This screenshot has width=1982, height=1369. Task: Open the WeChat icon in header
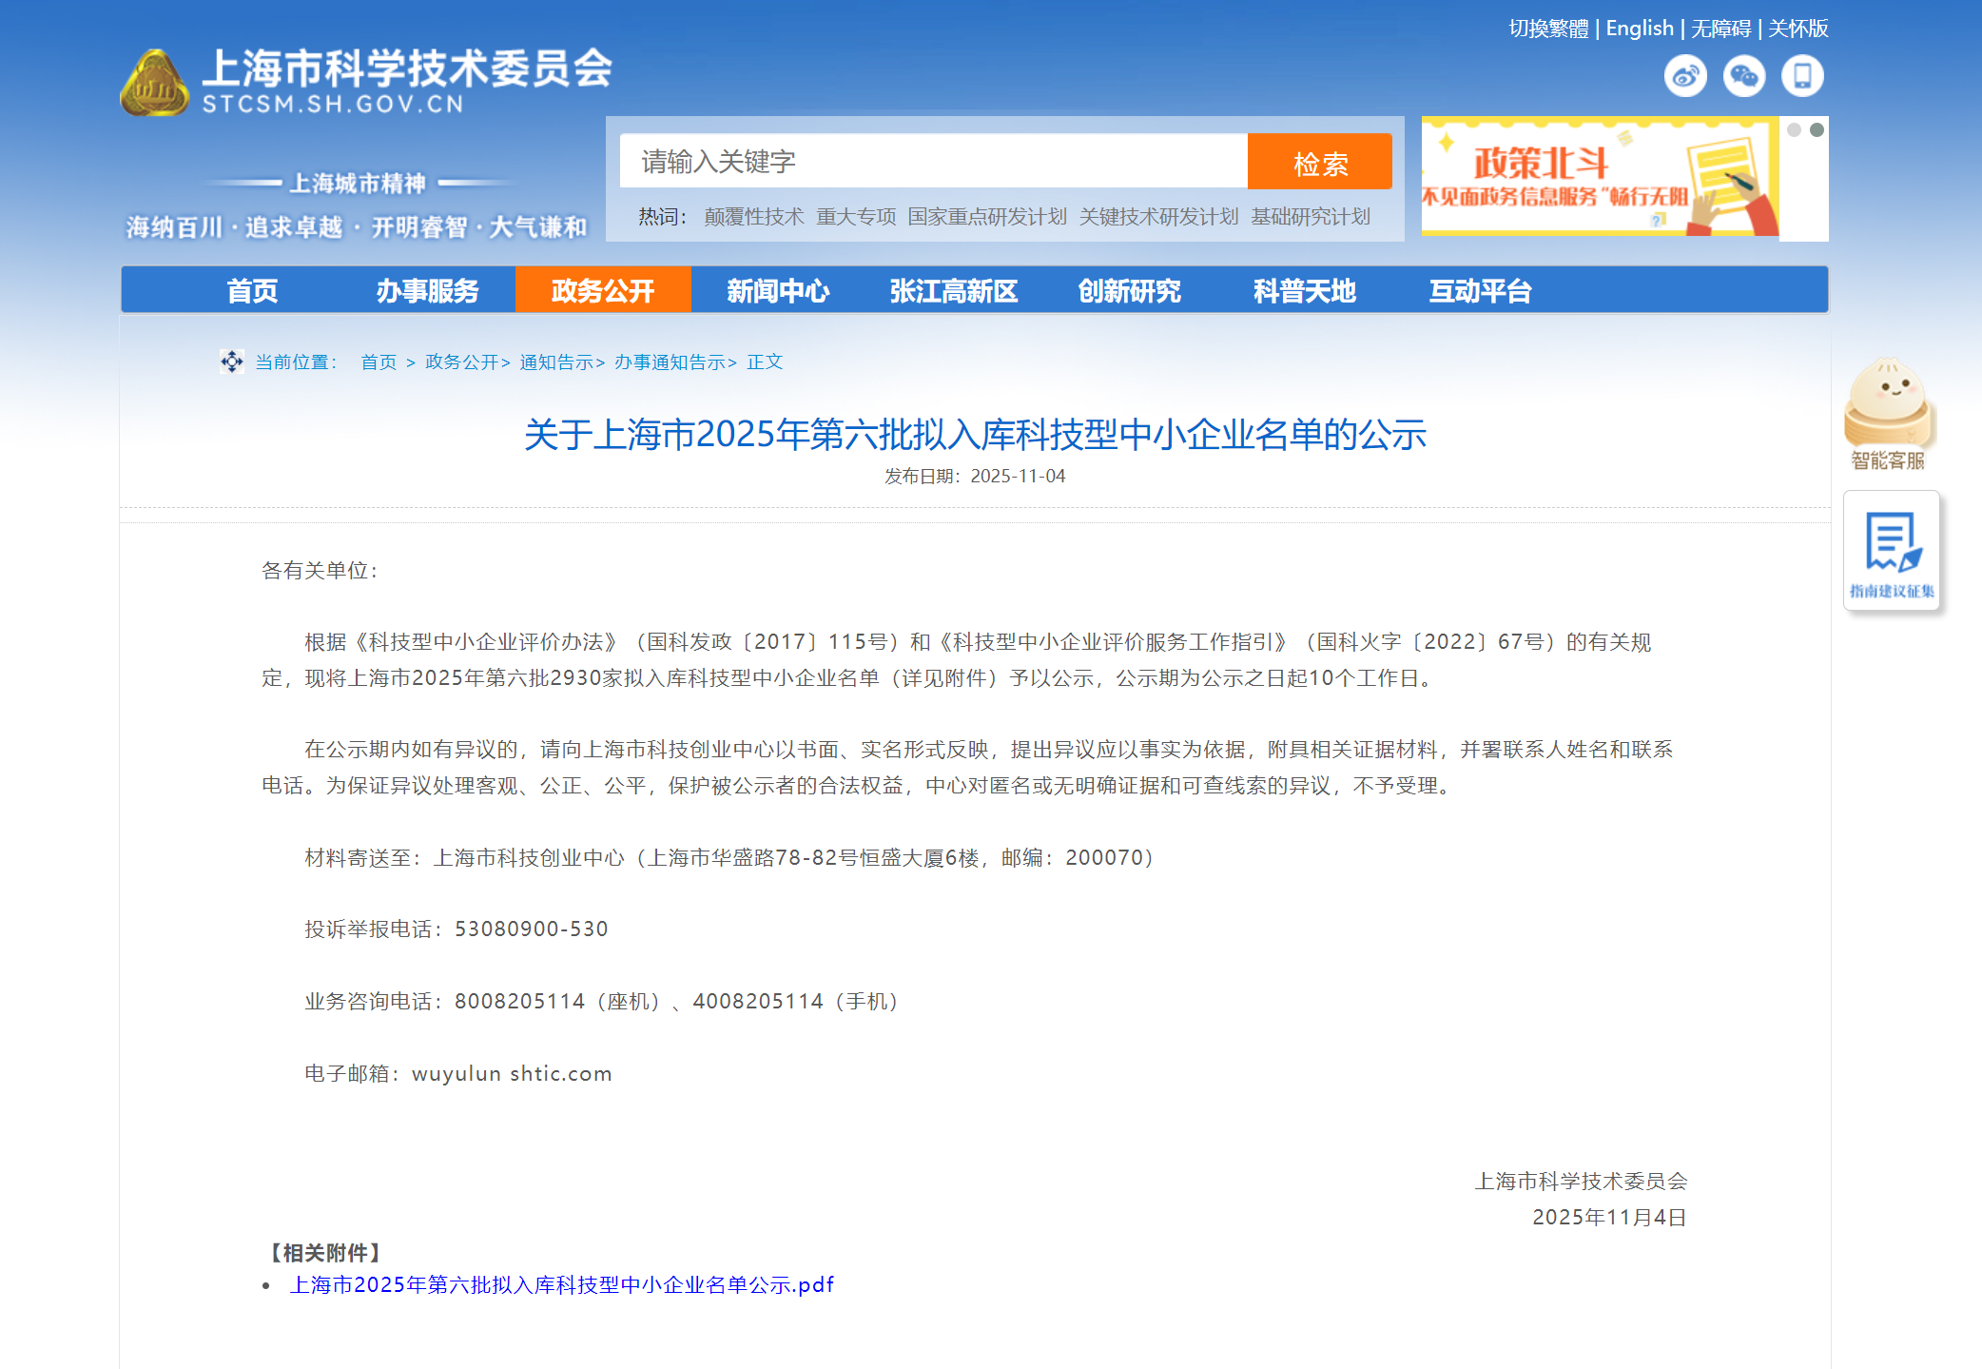(x=1743, y=76)
